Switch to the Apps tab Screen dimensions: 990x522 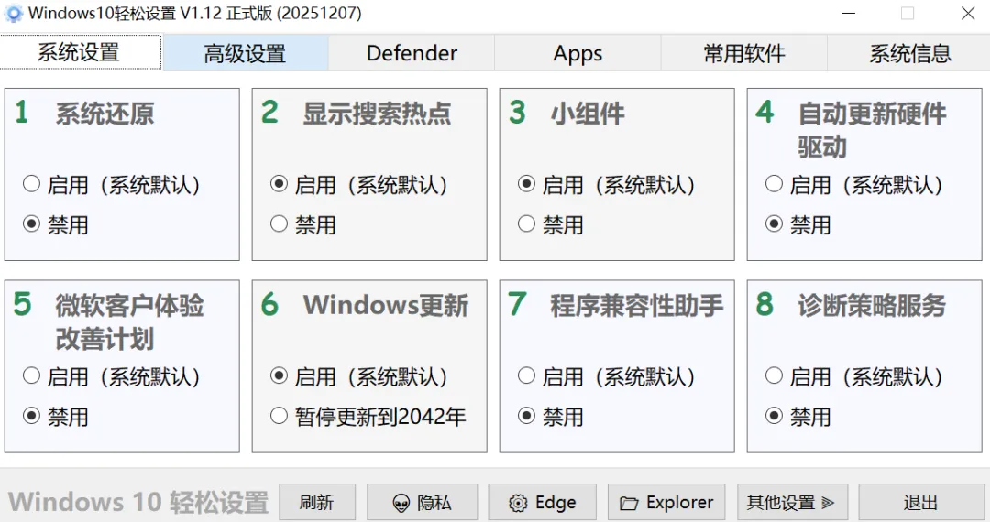pos(577,53)
